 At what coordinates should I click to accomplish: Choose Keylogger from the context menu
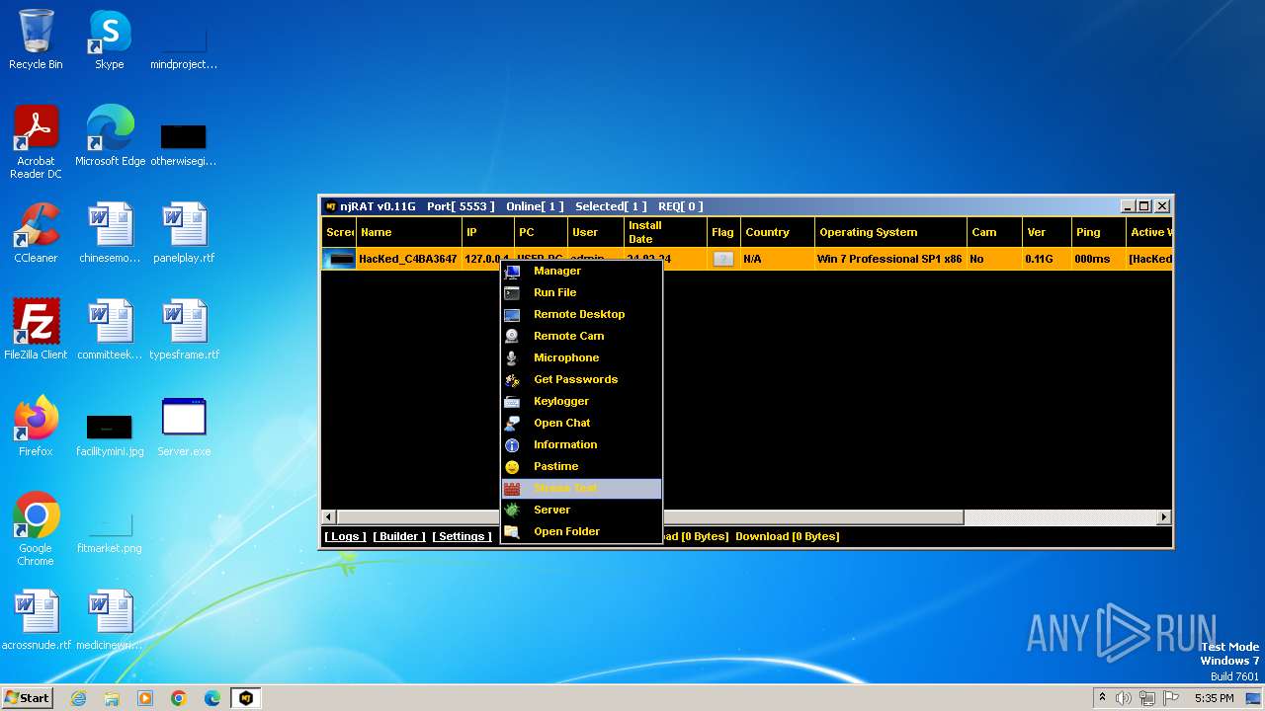click(x=581, y=402)
